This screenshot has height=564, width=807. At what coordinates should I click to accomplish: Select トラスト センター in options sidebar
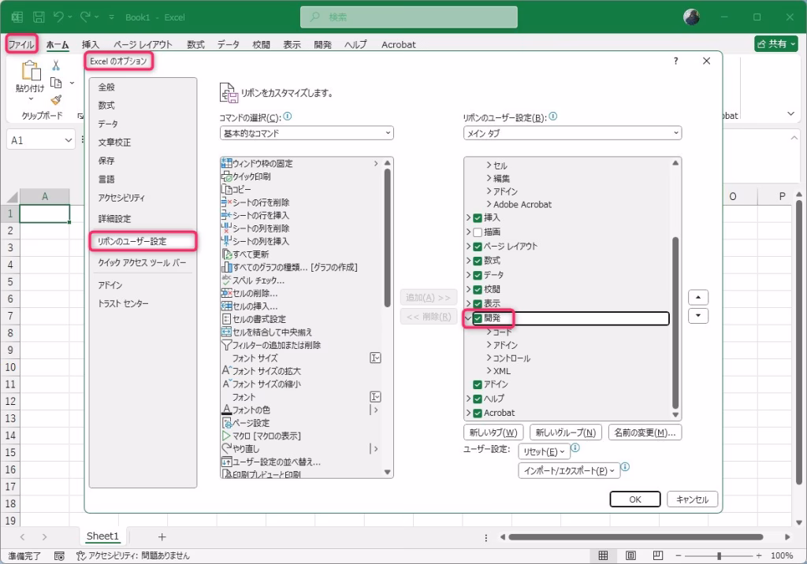tap(143, 303)
